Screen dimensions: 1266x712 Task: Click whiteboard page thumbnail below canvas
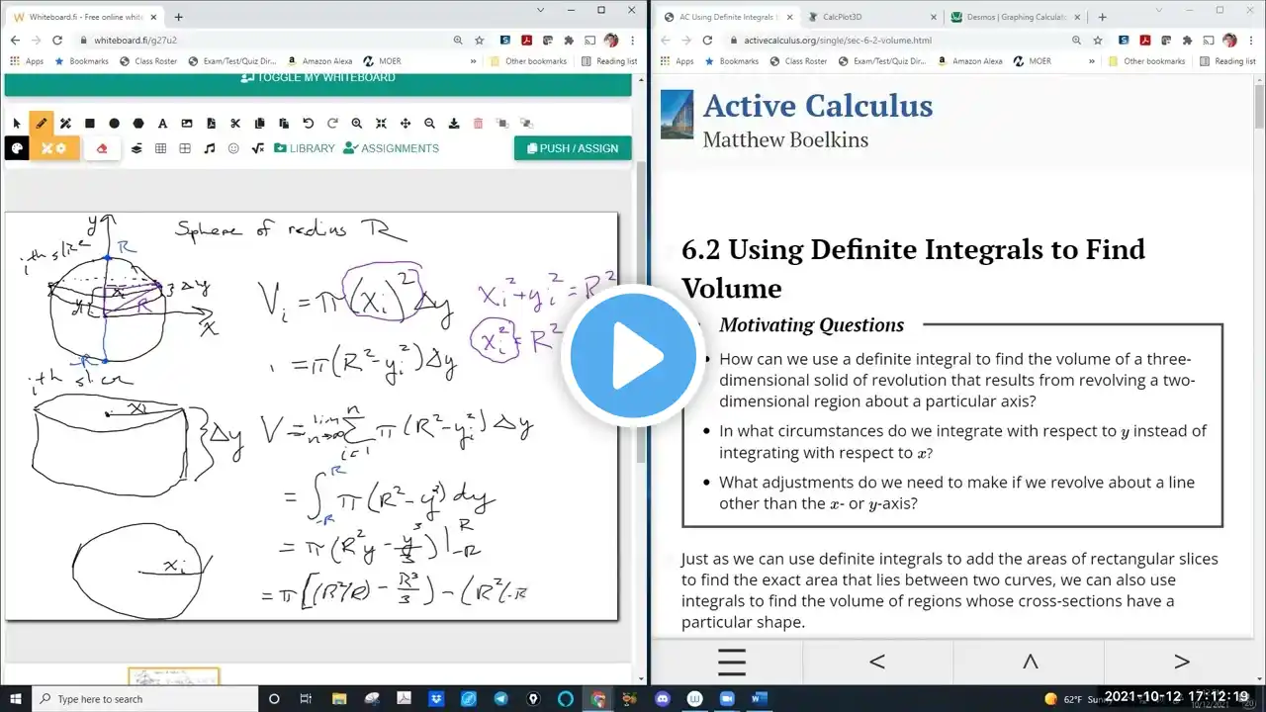click(173, 676)
